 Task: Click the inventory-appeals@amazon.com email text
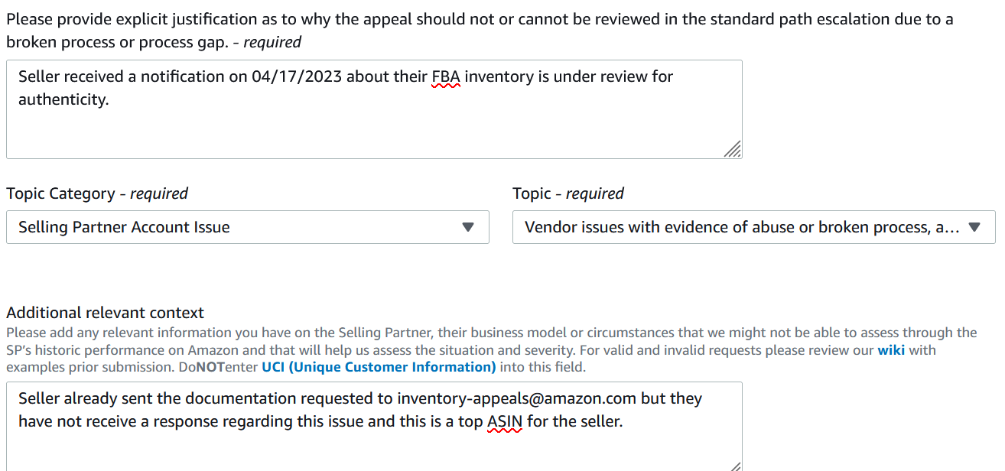click(x=517, y=398)
